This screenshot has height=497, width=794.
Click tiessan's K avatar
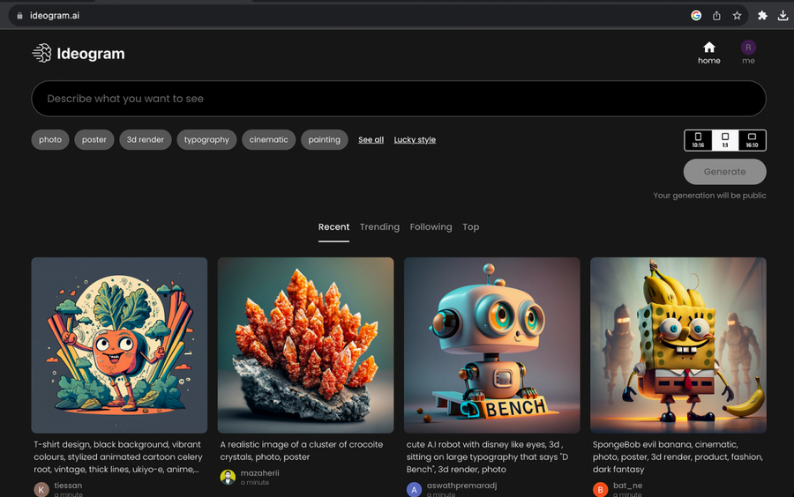click(x=41, y=489)
